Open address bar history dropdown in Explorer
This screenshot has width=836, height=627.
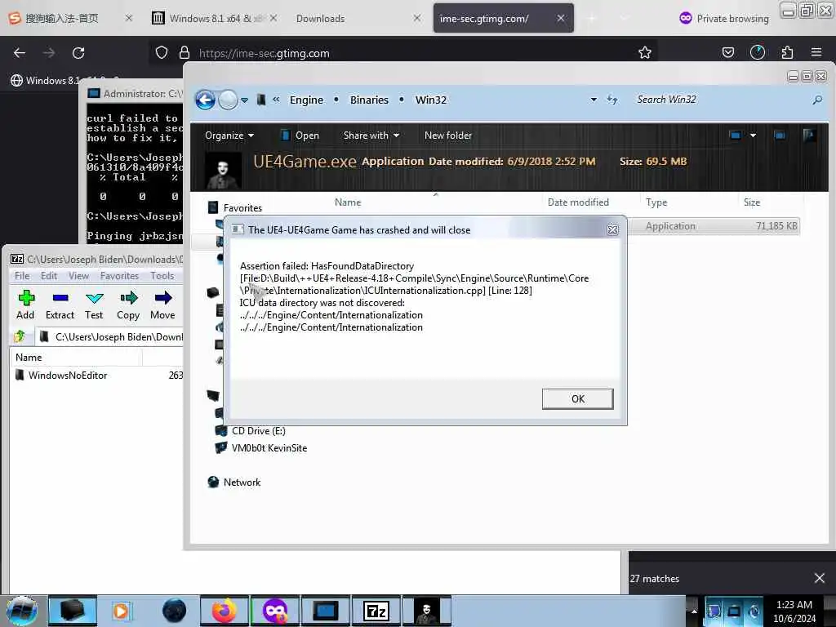click(594, 100)
